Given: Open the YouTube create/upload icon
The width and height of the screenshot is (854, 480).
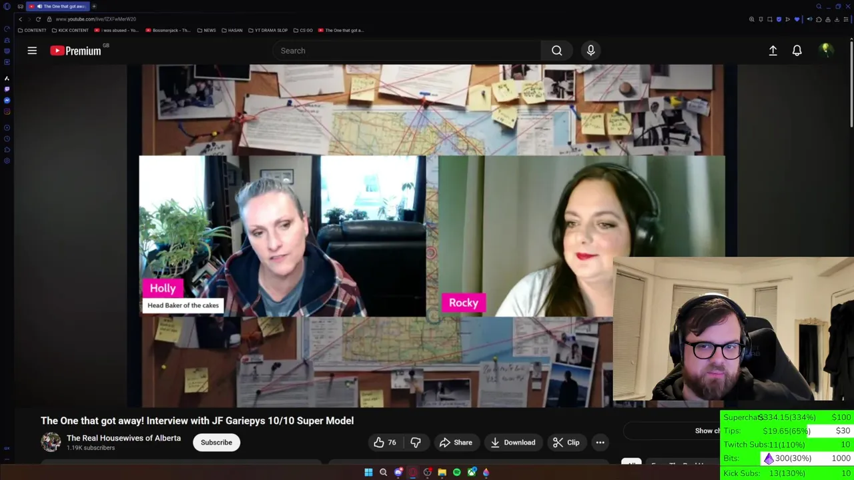Looking at the screenshot, I should (773, 51).
